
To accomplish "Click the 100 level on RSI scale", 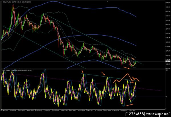I will click(x=166, y=70).
